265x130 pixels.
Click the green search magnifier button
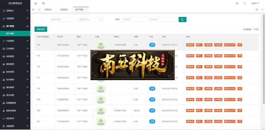coord(182,19)
